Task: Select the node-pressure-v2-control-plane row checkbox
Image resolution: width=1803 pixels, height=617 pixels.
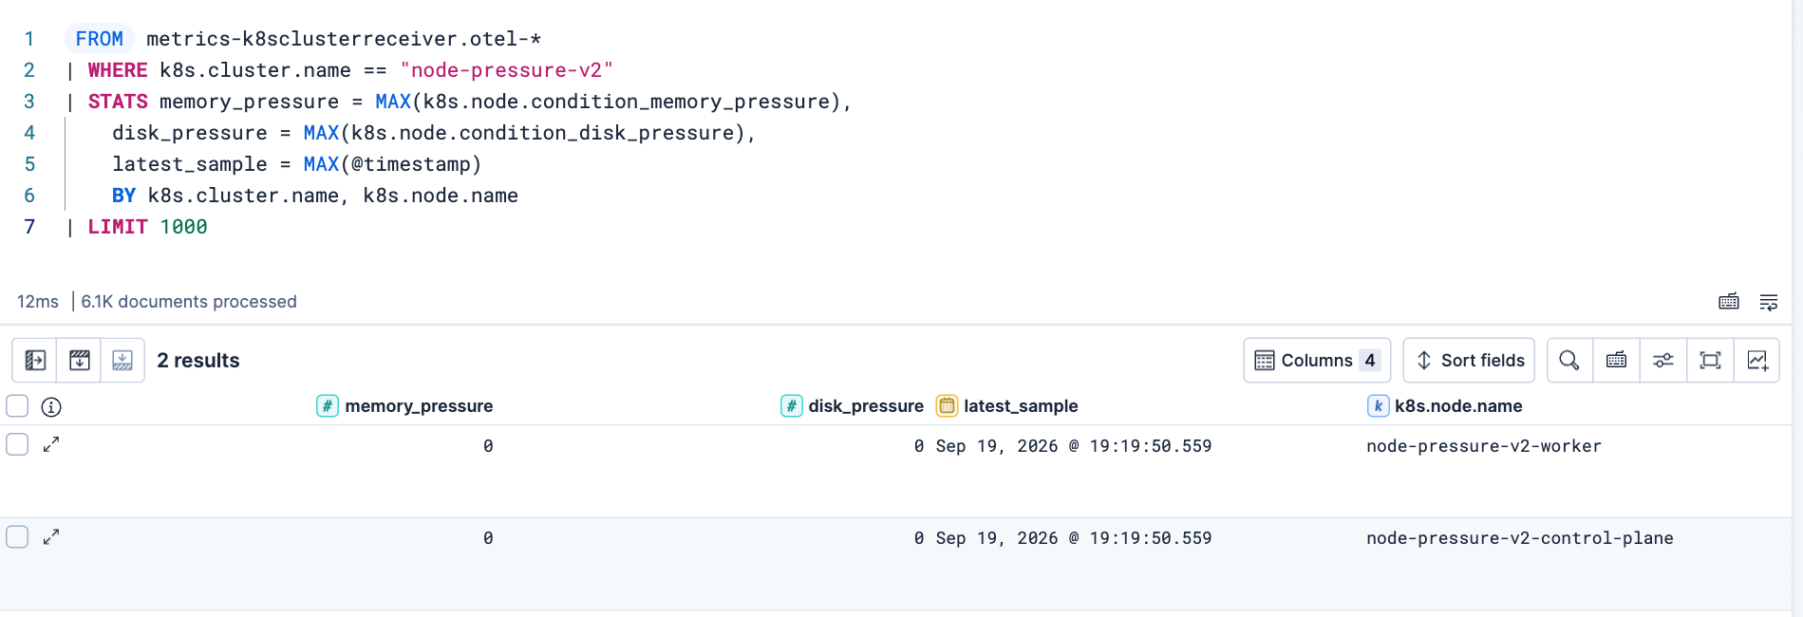Action: [x=17, y=536]
